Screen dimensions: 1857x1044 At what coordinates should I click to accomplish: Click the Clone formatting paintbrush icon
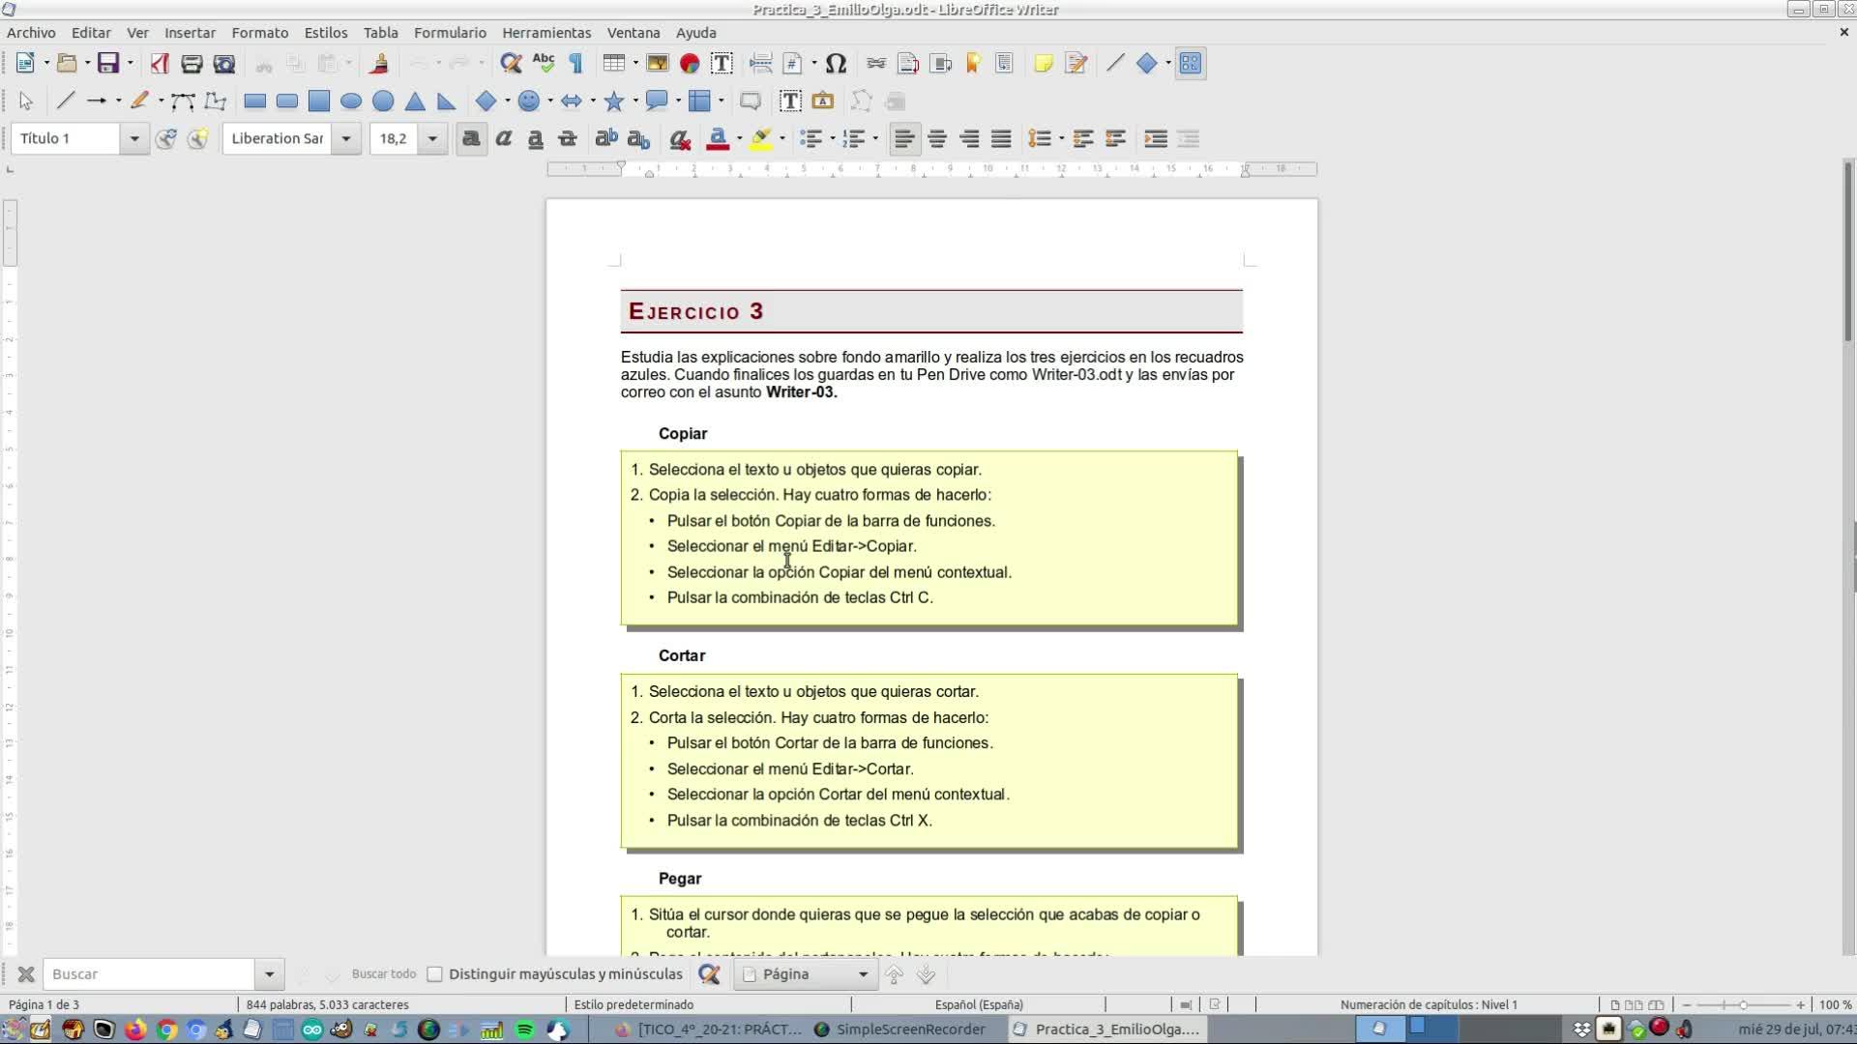[379, 64]
